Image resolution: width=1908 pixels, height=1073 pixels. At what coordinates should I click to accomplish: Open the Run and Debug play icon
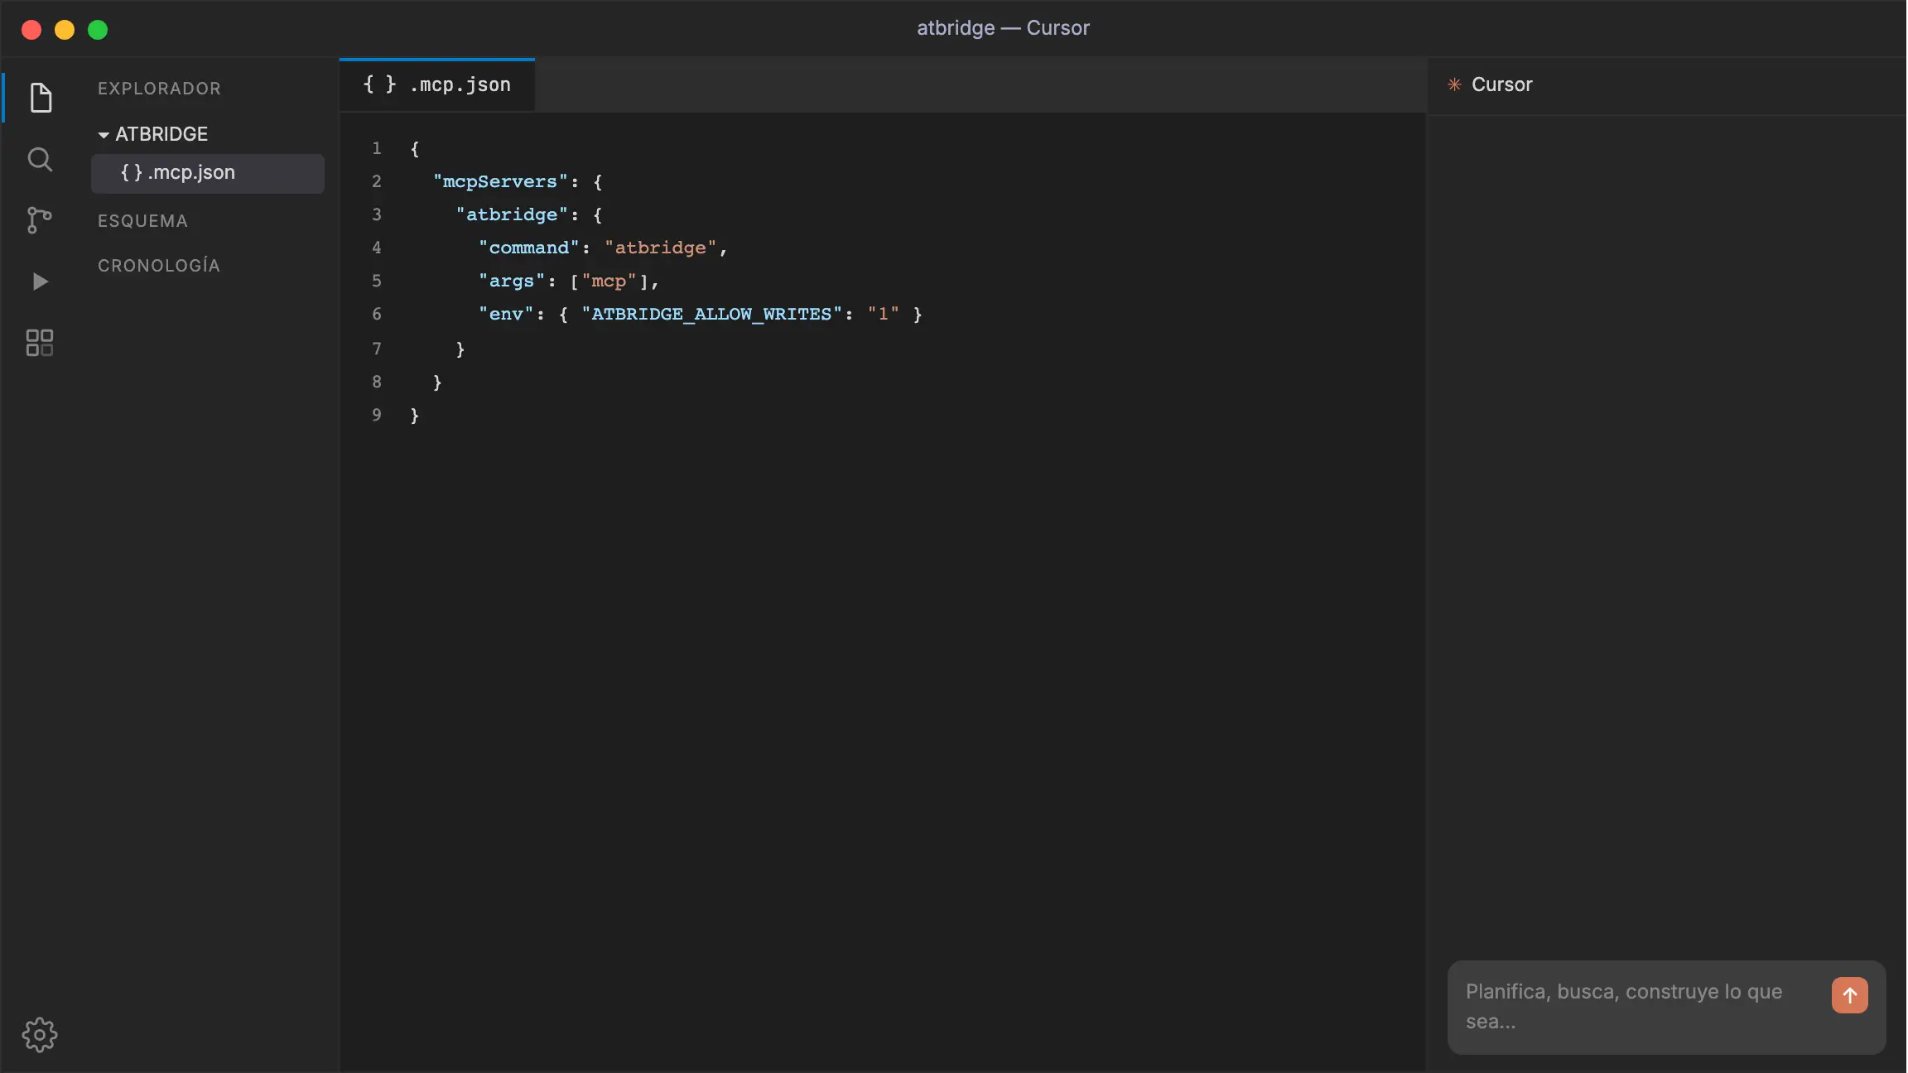point(40,281)
